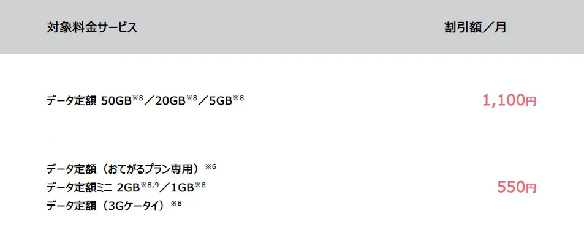The width and height of the screenshot is (584, 241).
Task: Click the divider line between table rows
Action: [x=292, y=135]
